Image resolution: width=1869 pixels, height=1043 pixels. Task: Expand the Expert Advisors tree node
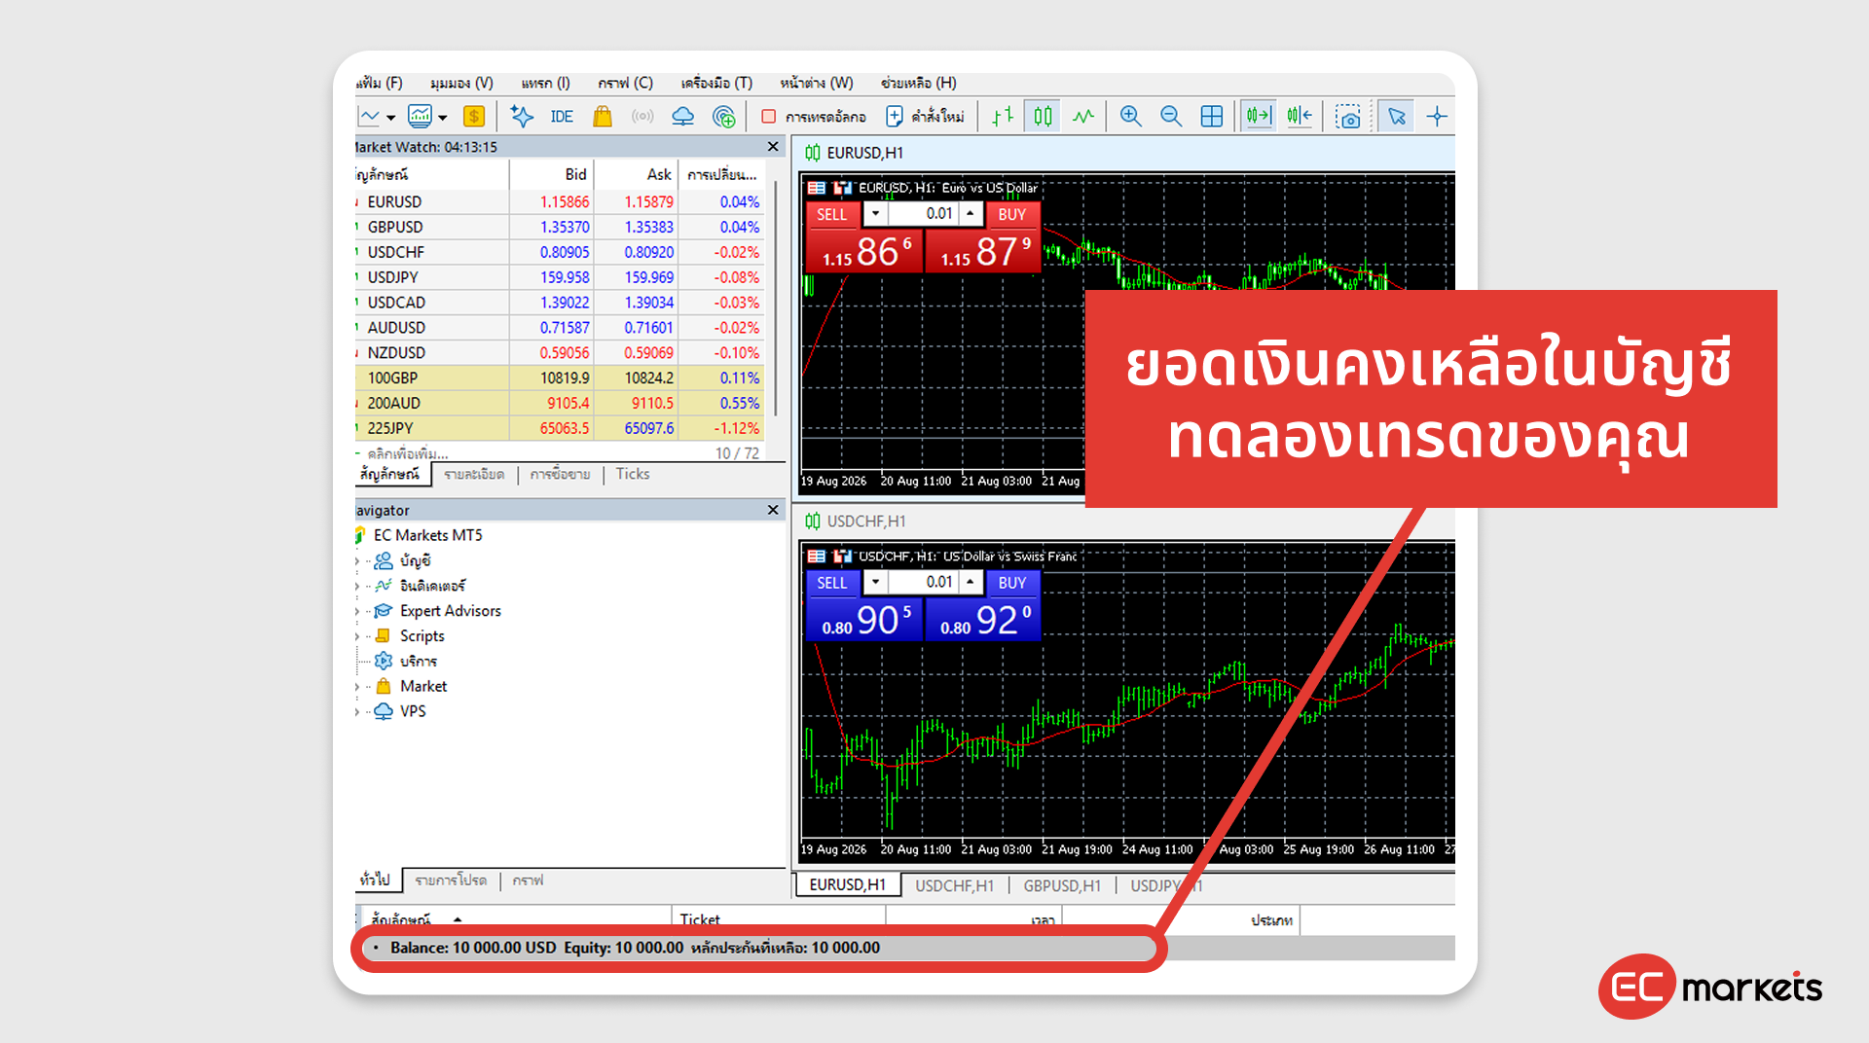pos(357,612)
